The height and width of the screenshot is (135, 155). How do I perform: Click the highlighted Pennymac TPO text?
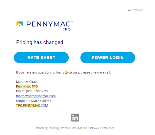pos(27,87)
